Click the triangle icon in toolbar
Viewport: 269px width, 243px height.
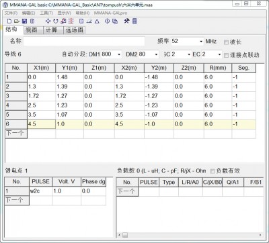pos(97,21)
